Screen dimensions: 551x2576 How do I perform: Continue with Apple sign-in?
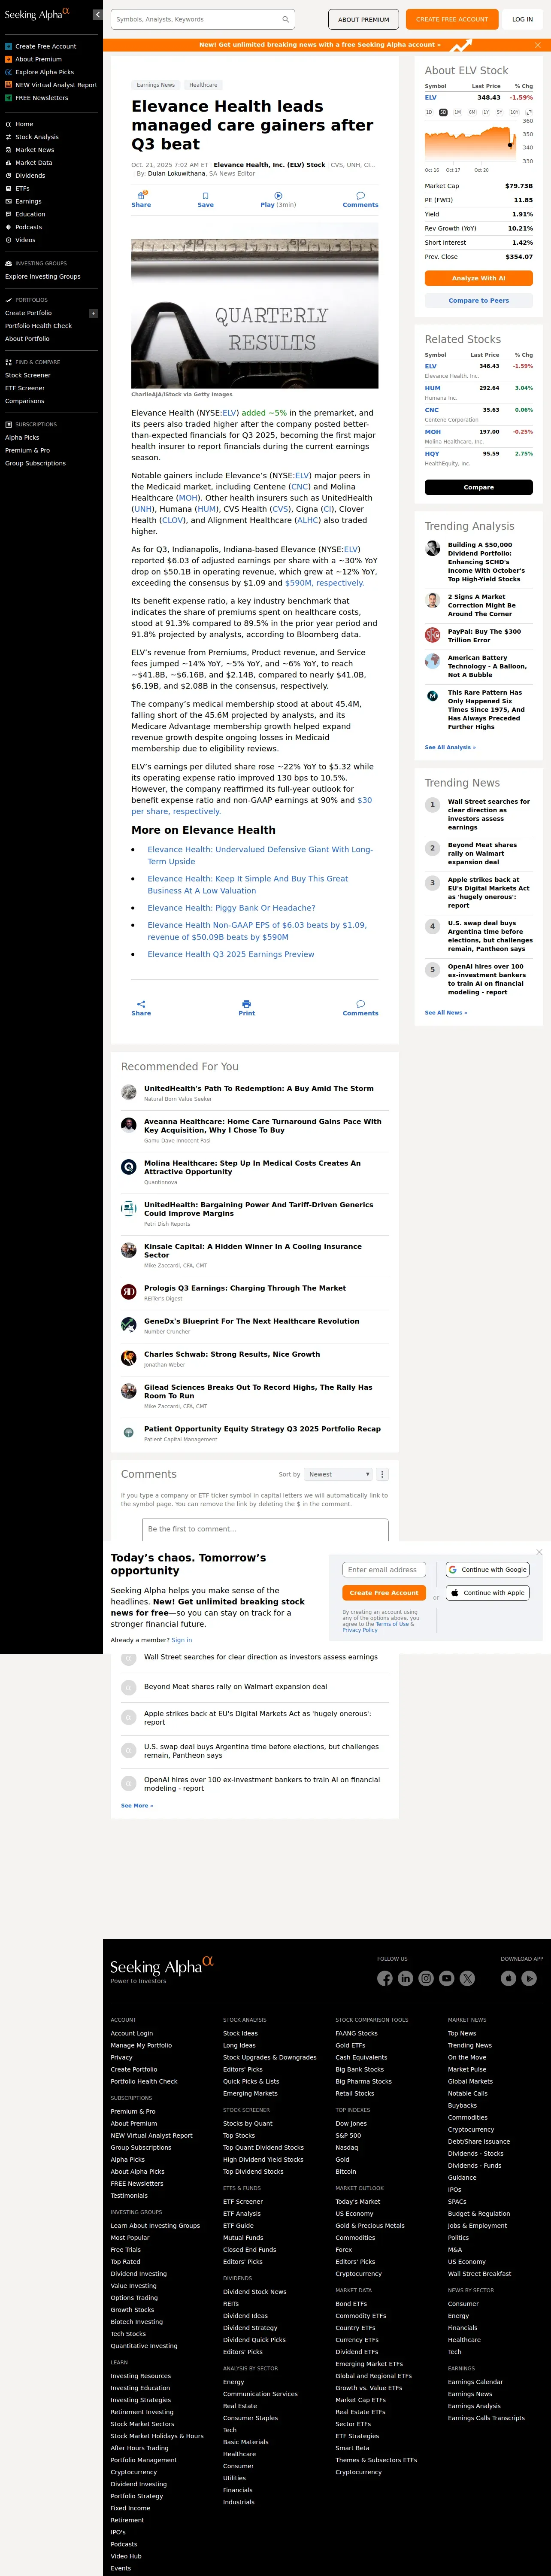pyautogui.click(x=487, y=1593)
